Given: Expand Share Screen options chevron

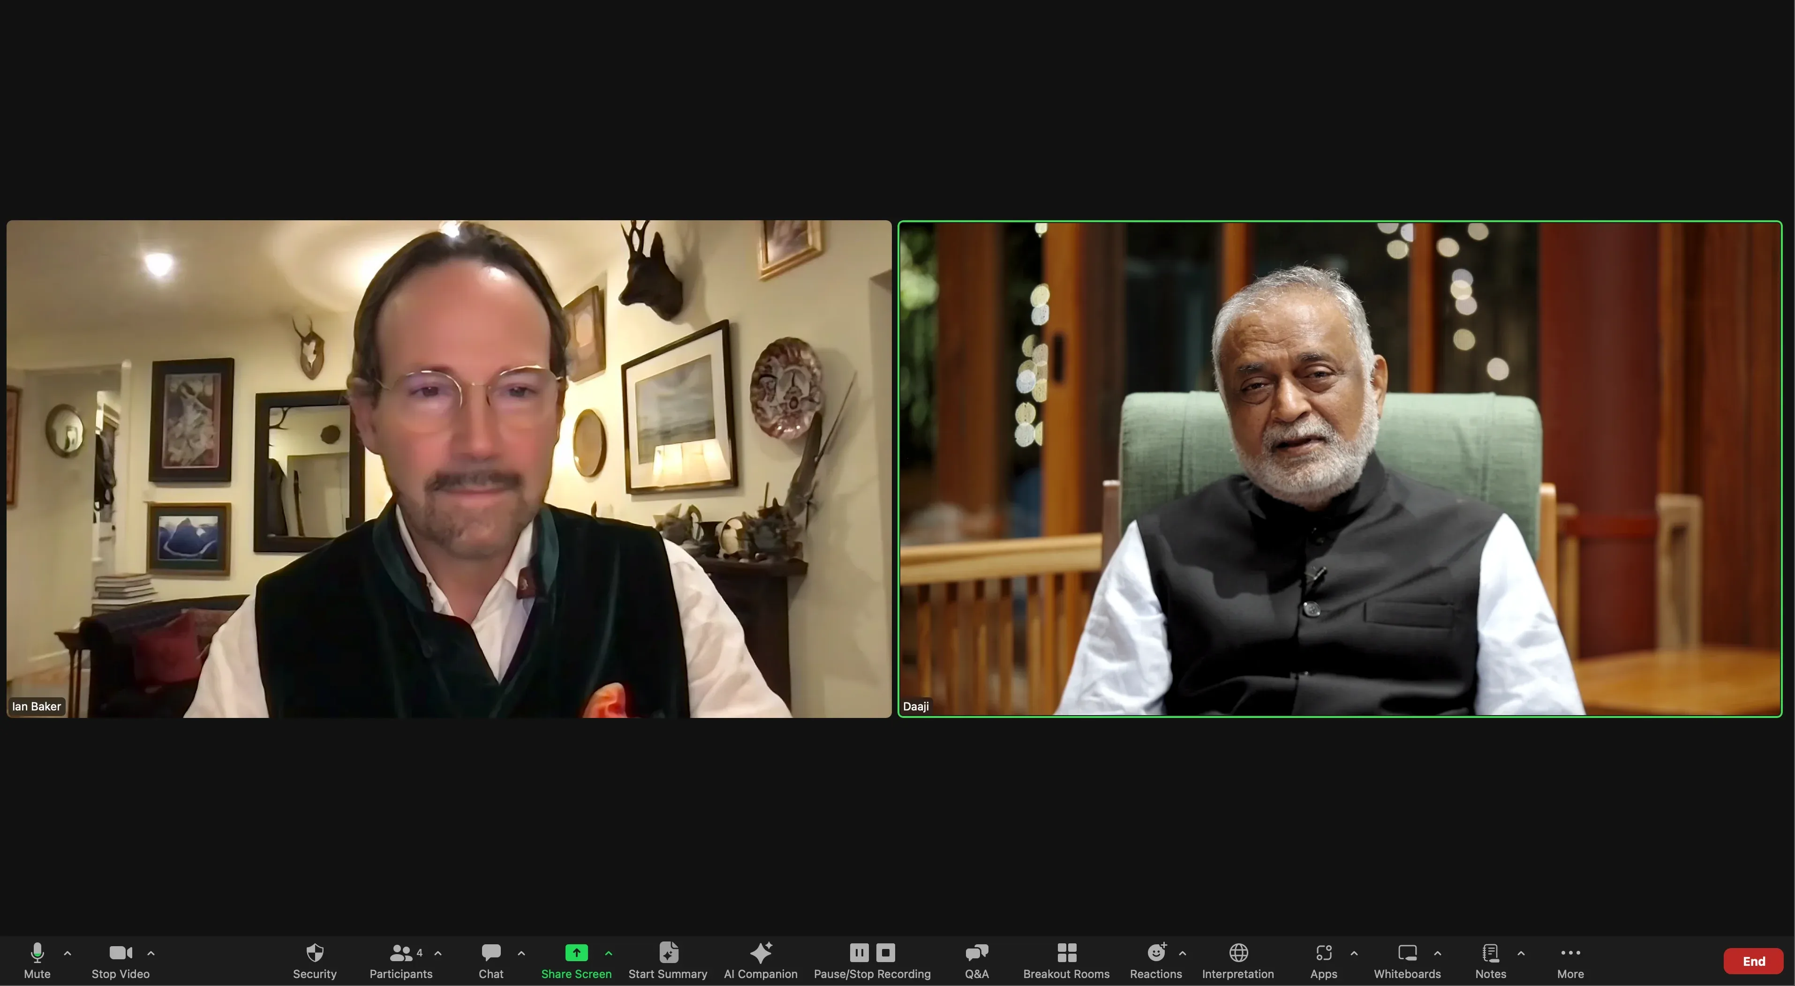Looking at the screenshot, I should 608,953.
